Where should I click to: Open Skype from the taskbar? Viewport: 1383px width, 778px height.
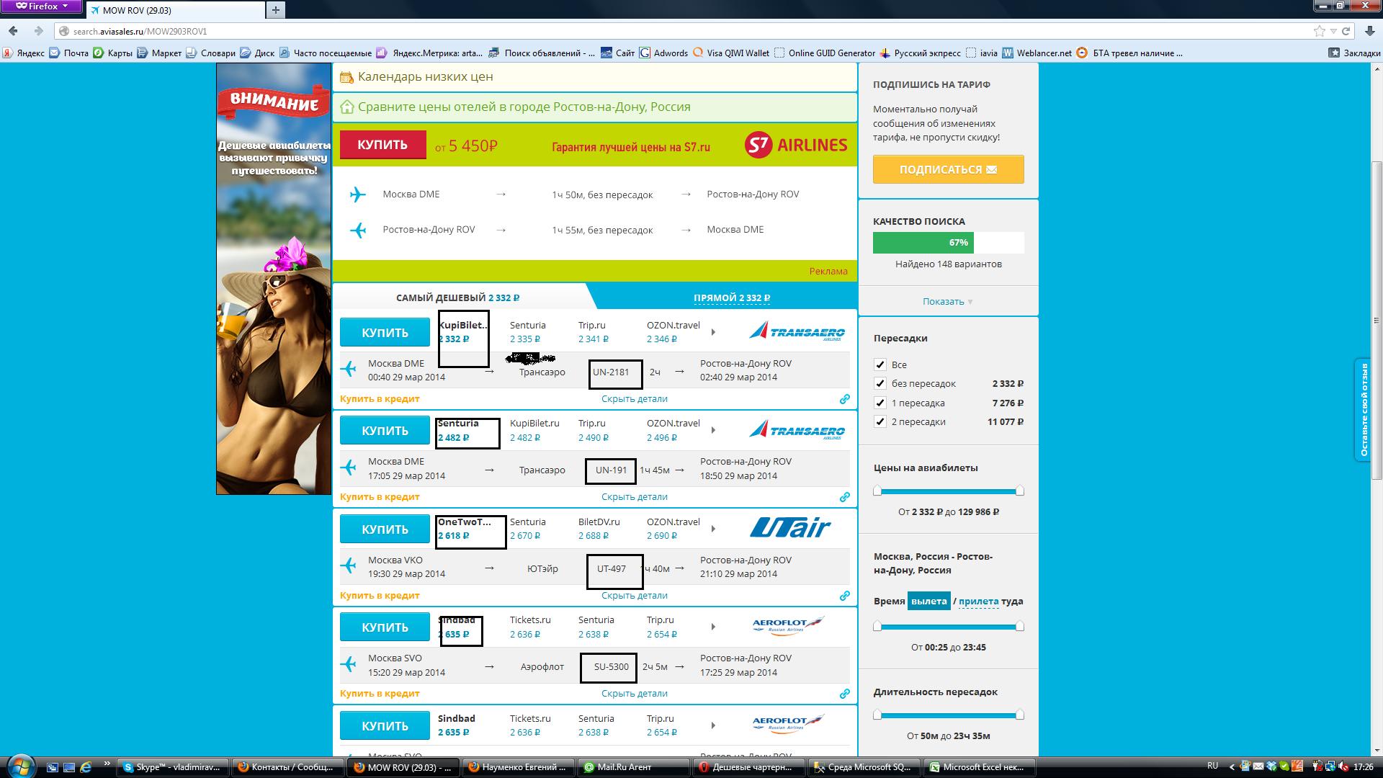pyautogui.click(x=173, y=767)
